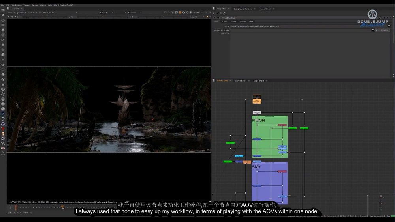This screenshot has height=222, width=395.
Task: Toggle viewer clipping warning icon
Action: click(x=173, y=13)
